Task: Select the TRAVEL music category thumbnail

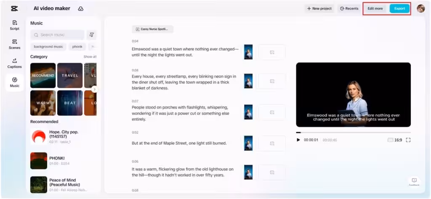Action: (x=70, y=76)
